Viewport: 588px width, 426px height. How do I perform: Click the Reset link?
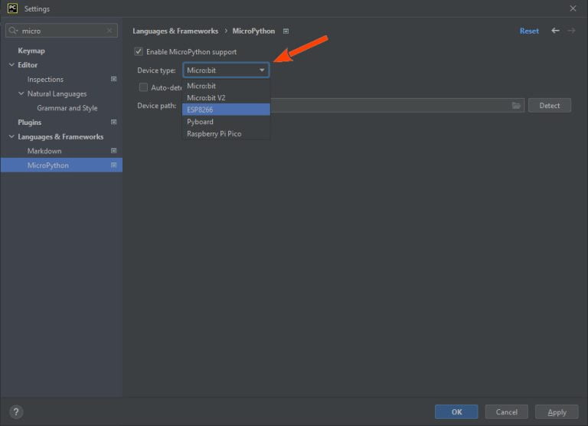coord(529,31)
